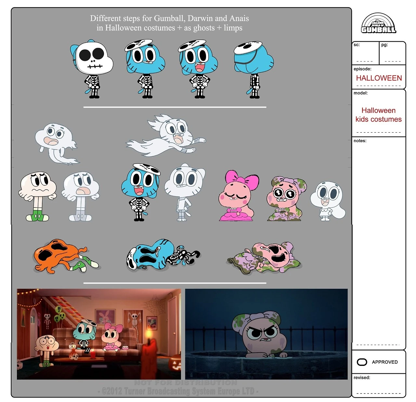Select the limp Anais in stained dress
This screenshot has height=402, width=416.
(265, 258)
